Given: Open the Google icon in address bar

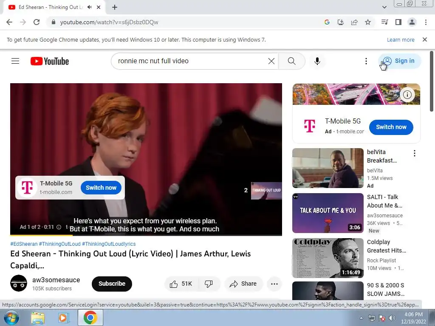Looking at the screenshot, I should pos(327,22).
